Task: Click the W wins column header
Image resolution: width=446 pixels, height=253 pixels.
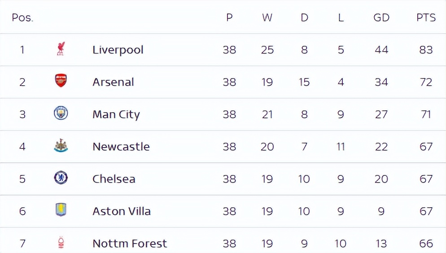Action: click(267, 17)
